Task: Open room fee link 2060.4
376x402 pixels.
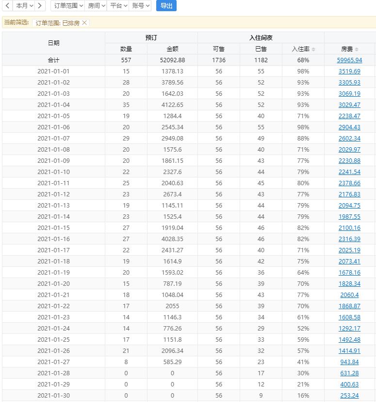Action: [x=349, y=295]
